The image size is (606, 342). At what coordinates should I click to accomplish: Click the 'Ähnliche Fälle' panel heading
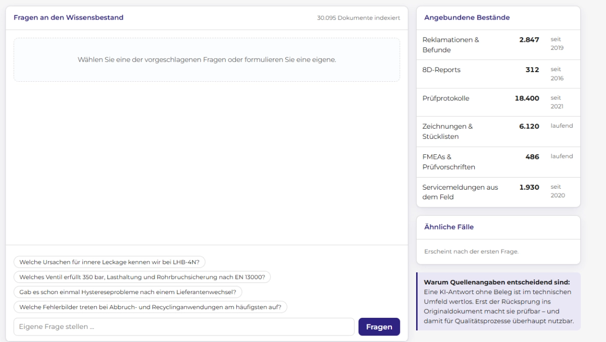pos(449,227)
